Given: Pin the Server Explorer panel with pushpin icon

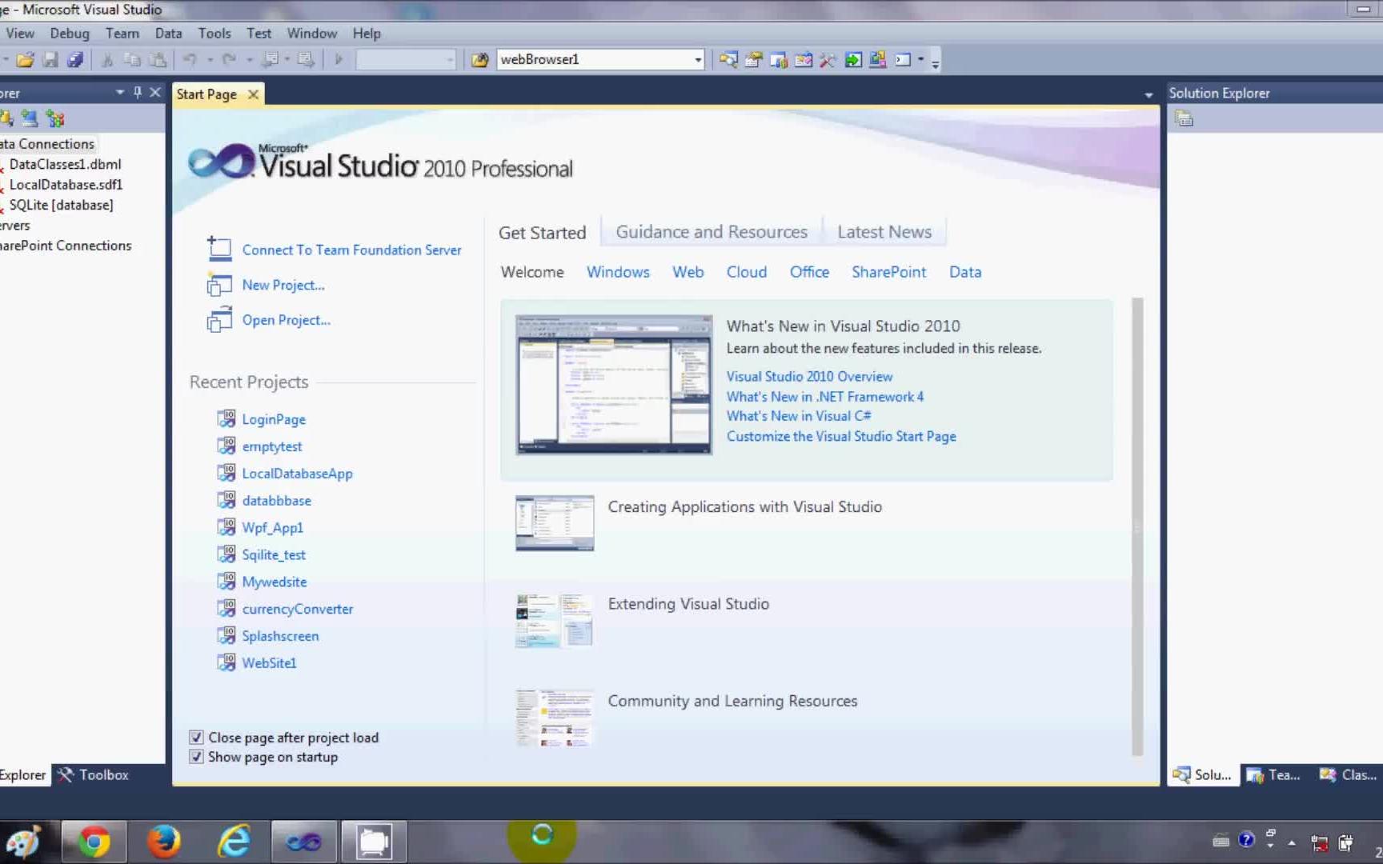Looking at the screenshot, I should [x=138, y=93].
